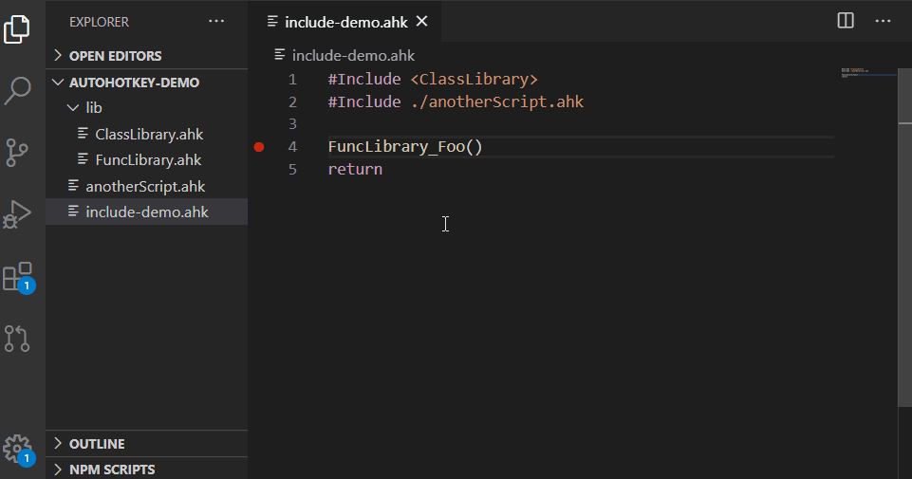
Task: Click the ClassLibrary include on line 1
Action: coord(474,79)
